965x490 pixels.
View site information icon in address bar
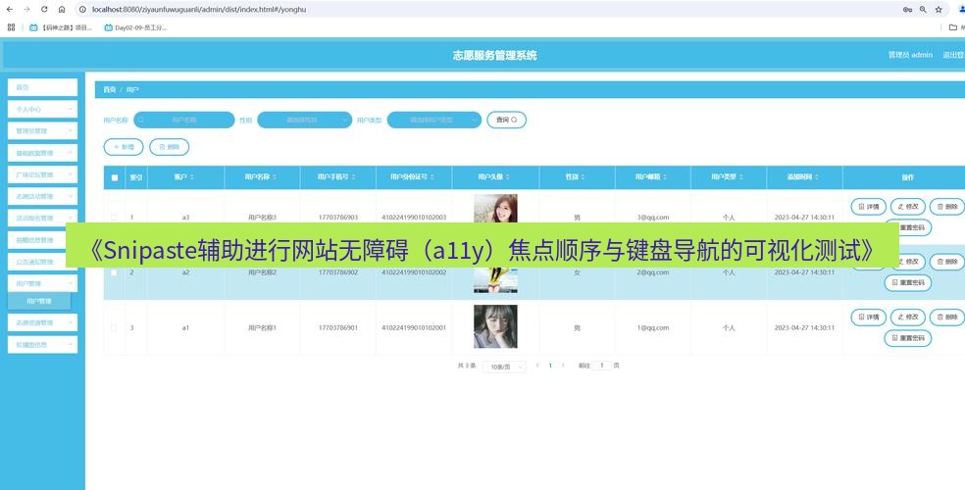[x=82, y=9]
